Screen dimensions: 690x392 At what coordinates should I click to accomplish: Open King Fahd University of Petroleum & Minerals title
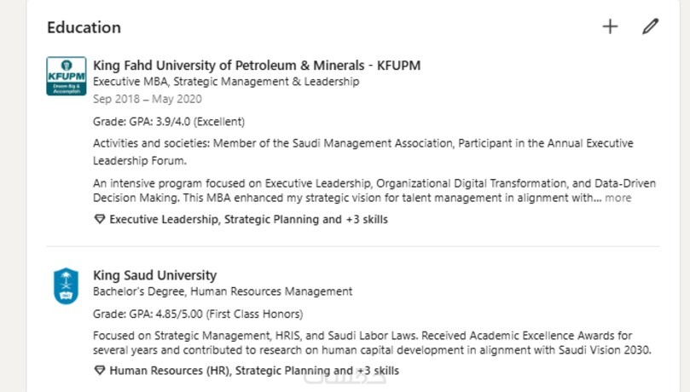[x=256, y=66]
